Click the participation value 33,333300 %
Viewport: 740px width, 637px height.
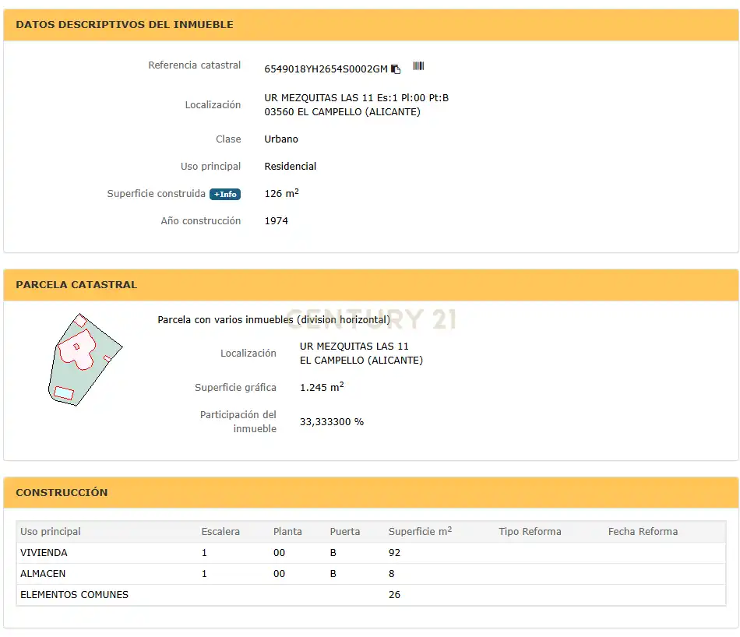(x=332, y=422)
